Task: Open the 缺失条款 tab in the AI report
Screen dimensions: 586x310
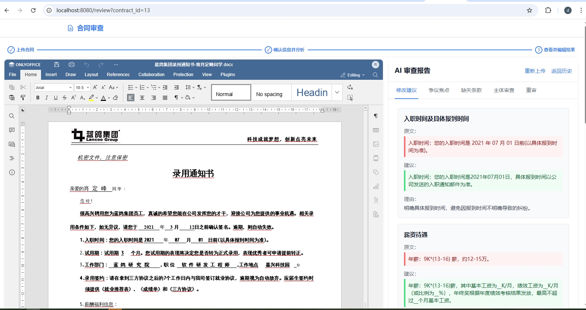Action: 472,90
